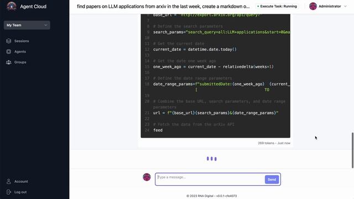Click the 'current_date = datetime.date.today()' line

tap(195, 49)
